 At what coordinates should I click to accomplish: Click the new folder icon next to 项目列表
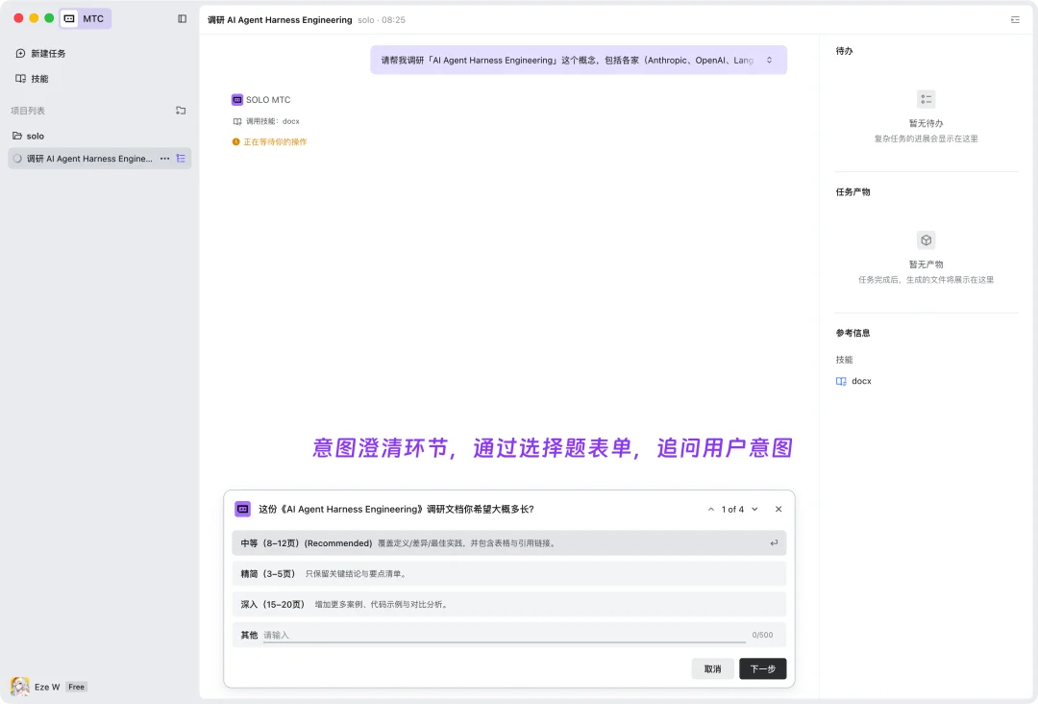[181, 110]
